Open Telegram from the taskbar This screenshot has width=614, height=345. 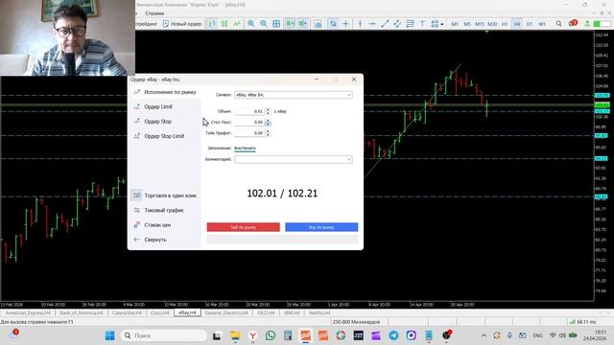393,335
